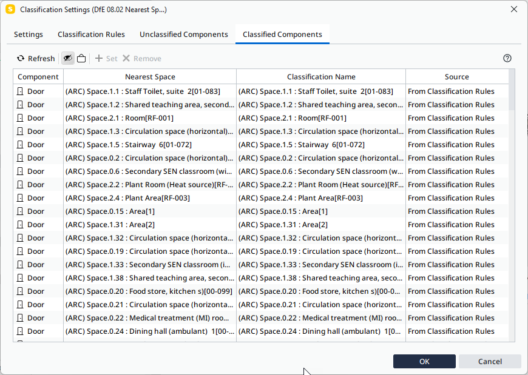The width and height of the screenshot is (528, 375).
Task: Click door icon in Space.1.3 Circulation row
Action: (20, 131)
